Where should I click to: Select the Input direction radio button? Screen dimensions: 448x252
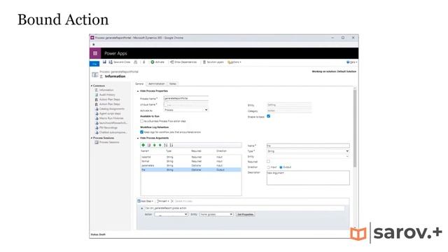[x=268, y=167]
